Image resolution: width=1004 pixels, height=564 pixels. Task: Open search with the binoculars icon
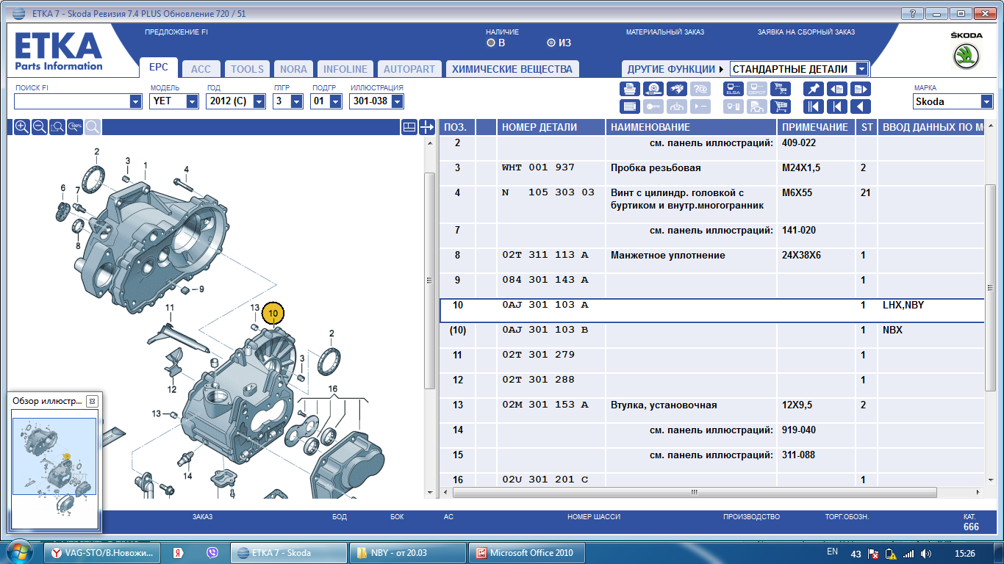676,89
